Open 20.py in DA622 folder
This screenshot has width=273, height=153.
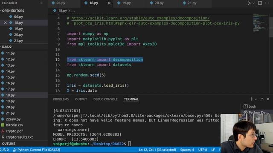pyautogui.click(x=10, y=107)
